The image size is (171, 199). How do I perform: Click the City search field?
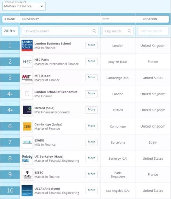click(118, 31)
